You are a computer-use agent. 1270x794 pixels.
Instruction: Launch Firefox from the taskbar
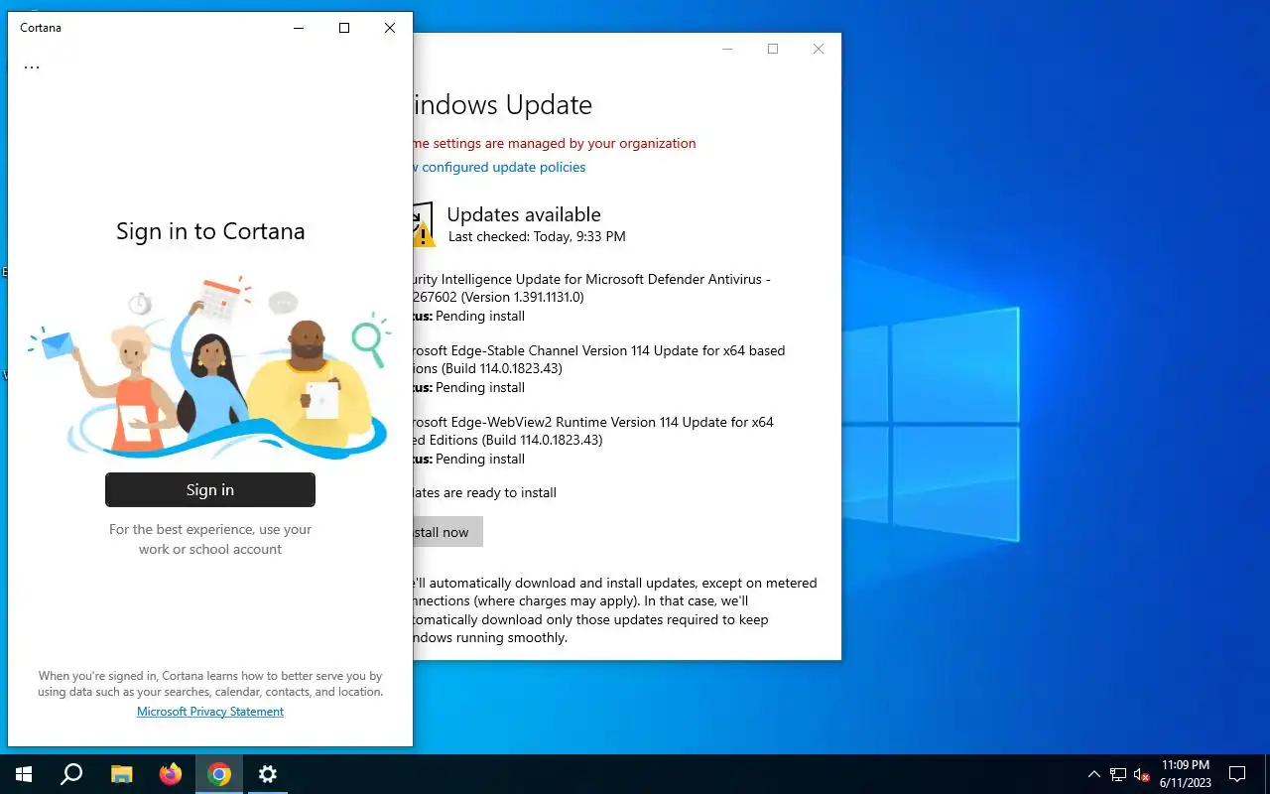tap(171, 774)
